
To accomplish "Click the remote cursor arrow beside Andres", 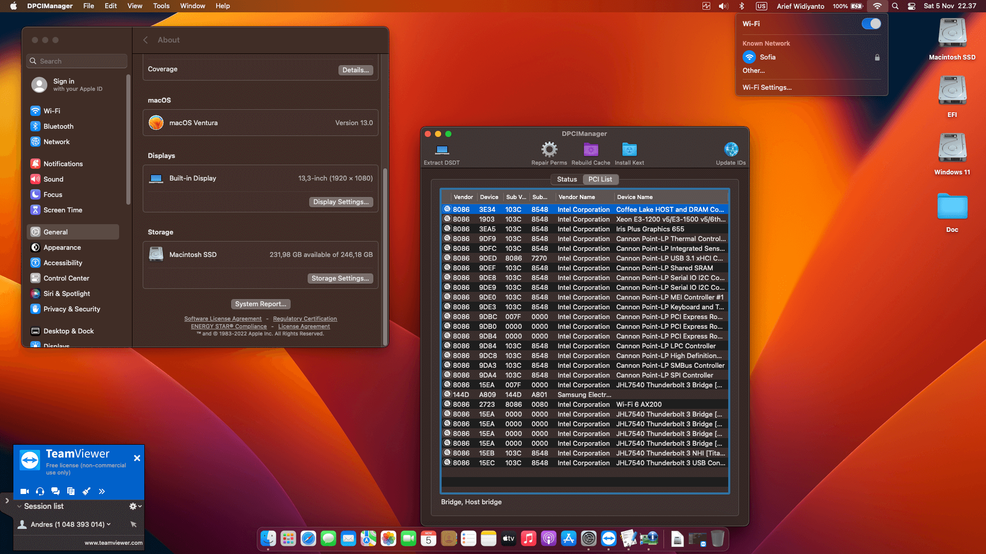I will click(x=134, y=524).
